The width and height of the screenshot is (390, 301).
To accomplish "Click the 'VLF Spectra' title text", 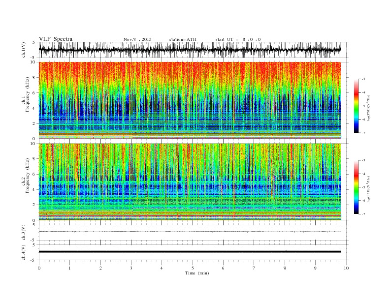I will click(x=56, y=39).
